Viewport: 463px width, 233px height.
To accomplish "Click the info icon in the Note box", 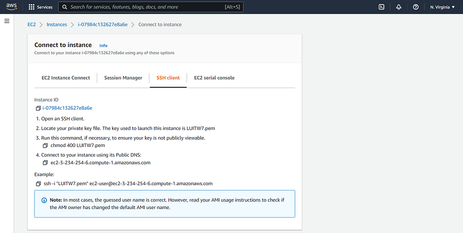I will (x=44, y=200).
